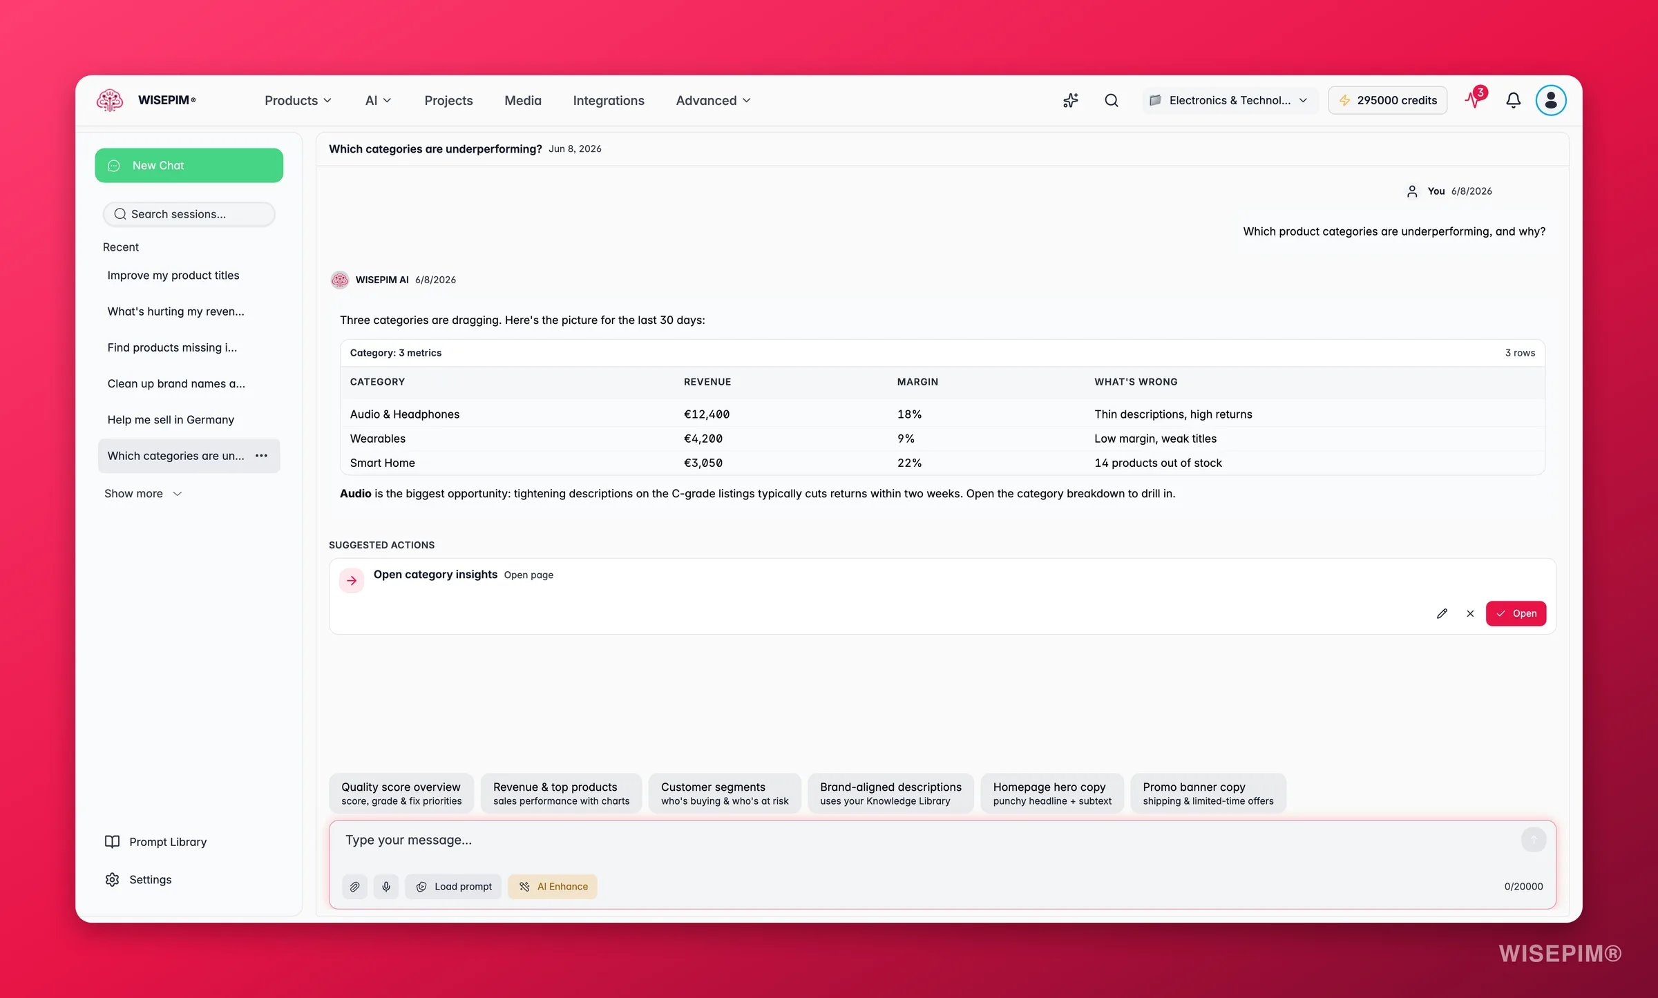The width and height of the screenshot is (1658, 998).
Task: Choose Homepage hero copy prompt chip
Action: [1051, 793]
